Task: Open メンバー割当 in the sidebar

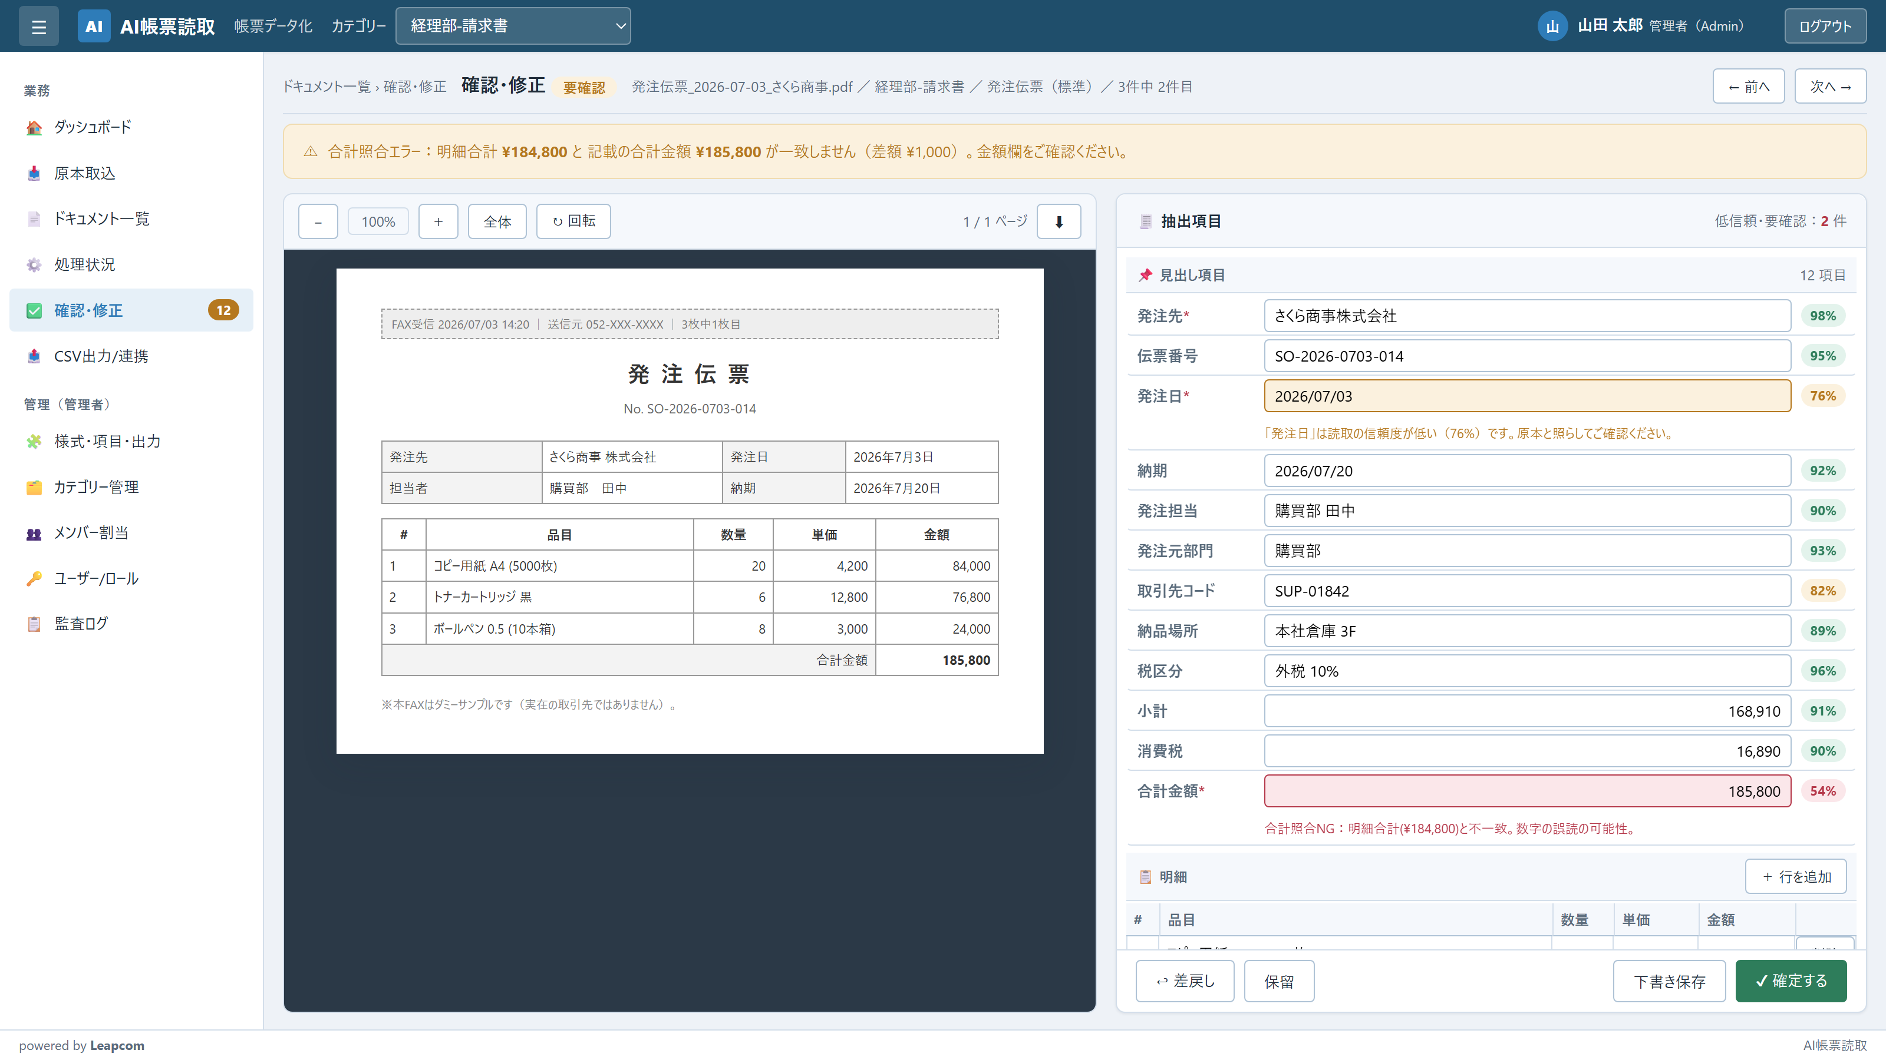Action: coord(131,532)
